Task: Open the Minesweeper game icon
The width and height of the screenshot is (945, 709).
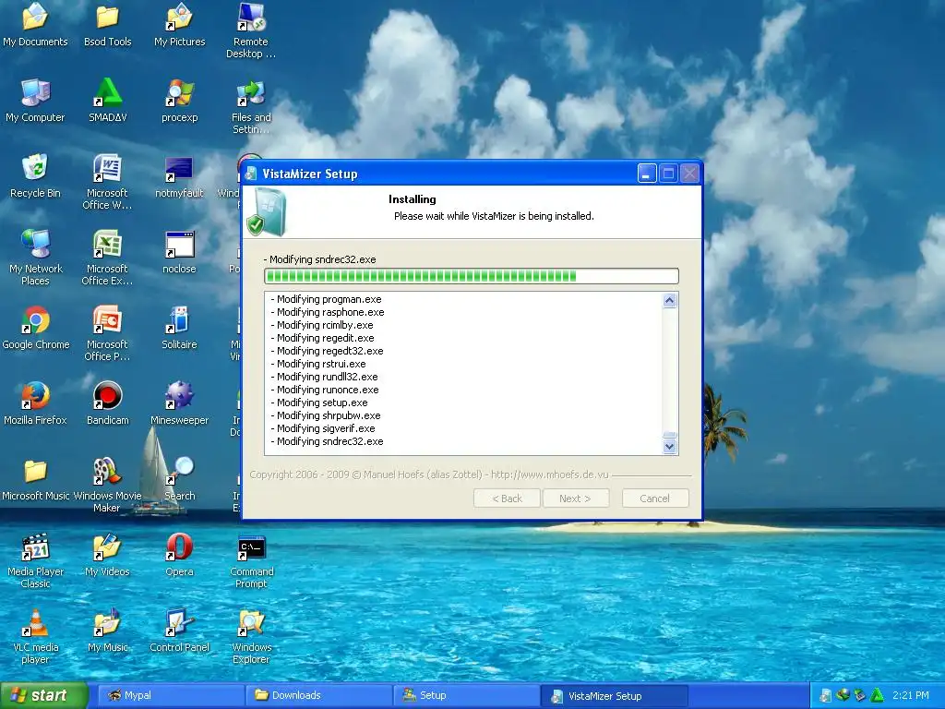Action: tap(179, 404)
